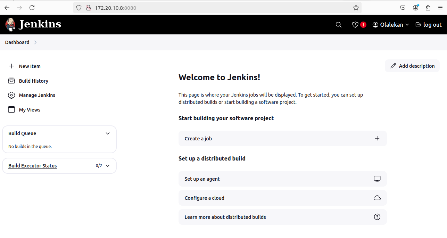Open Learn more about distributed builds

pos(283,217)
